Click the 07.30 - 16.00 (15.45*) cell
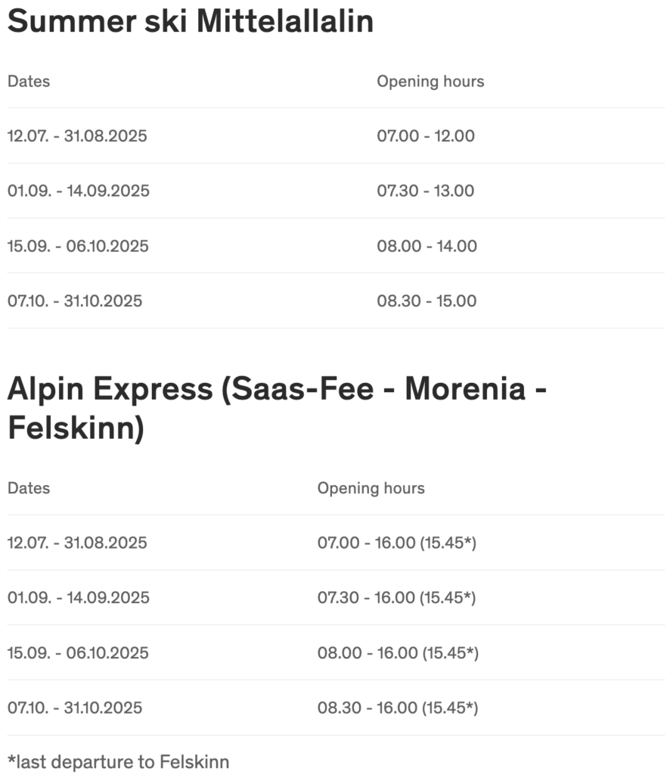Image resolution: width=667 pixels, height=775 pixels. 396,598
